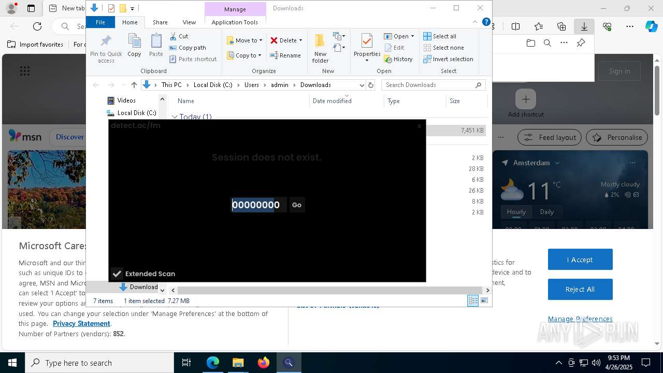Screen dimensions: 663x373
Task: Open Windows Start menu
Action: (x=12, y=363)
